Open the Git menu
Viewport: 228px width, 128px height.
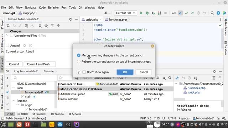80,7
